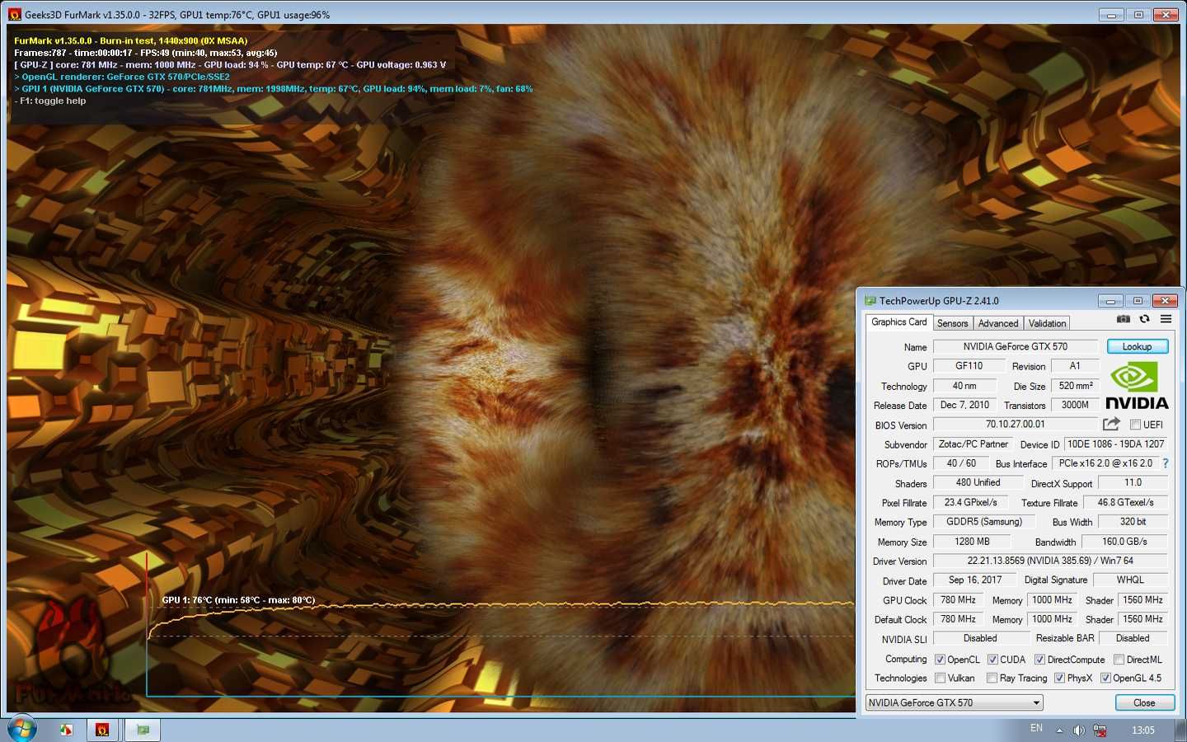Click the Driver Date value Sep 16, 2017

click(x=975, y=580)
